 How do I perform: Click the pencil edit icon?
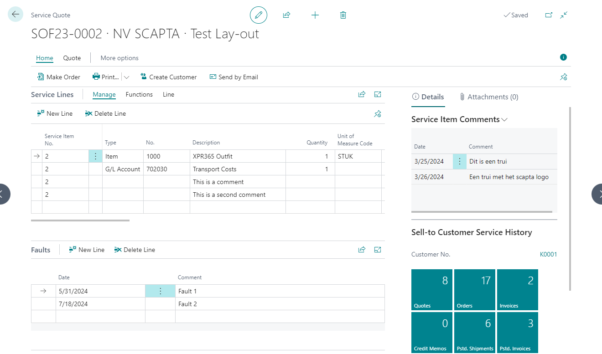coord(259,15)
